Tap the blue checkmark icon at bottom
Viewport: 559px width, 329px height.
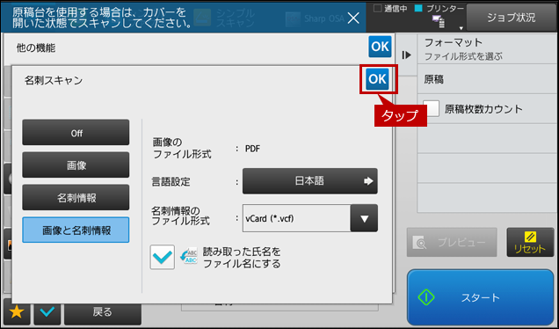(x=47, y=312)
